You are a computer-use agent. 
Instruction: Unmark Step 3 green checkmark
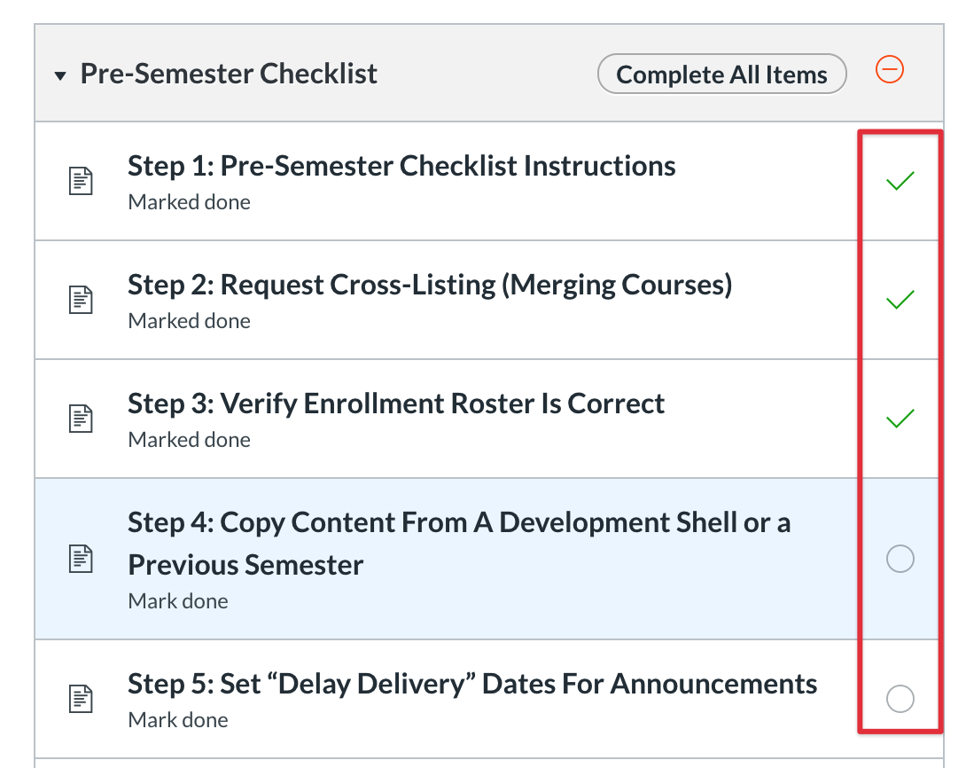pyautogui.click(x=900, y=419)
